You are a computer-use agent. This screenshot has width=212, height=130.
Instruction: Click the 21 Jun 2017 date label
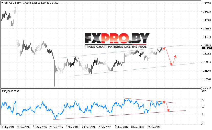point(154,127)
